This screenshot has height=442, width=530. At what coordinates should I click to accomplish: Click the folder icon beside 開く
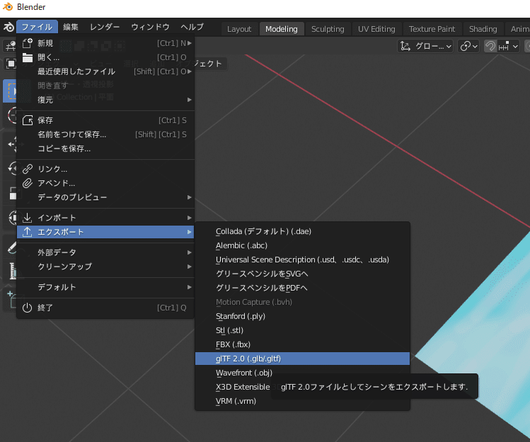click(x=28, y=57)
